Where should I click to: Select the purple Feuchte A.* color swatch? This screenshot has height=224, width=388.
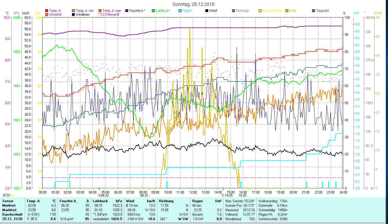tap(126, 11)
